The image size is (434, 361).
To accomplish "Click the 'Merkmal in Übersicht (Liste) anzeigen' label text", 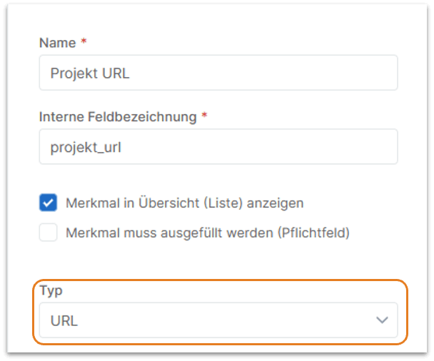I will (184, 203).
